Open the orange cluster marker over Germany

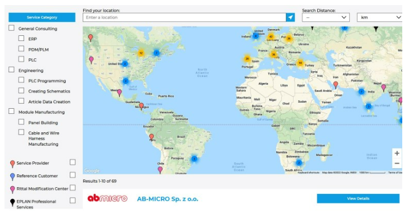tap(271, 36)
